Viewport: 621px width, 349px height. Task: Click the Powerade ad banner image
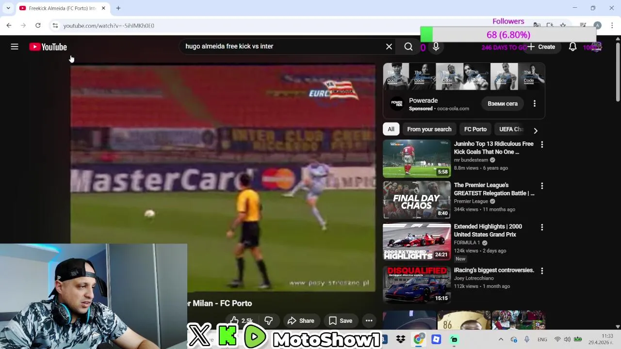(x=464, y=77)
